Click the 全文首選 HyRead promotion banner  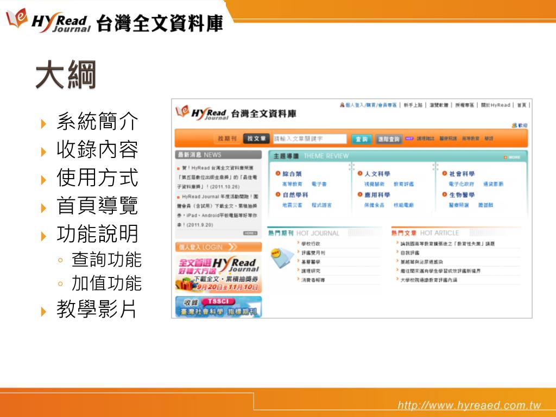pos(218,274)
